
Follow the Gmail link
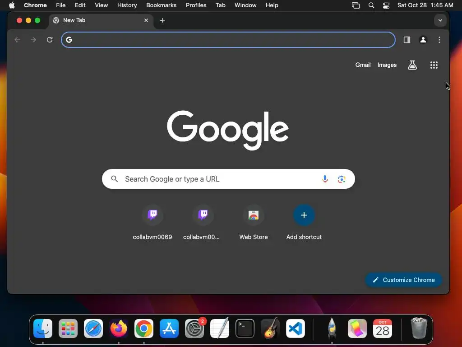[x=363, y=65]
